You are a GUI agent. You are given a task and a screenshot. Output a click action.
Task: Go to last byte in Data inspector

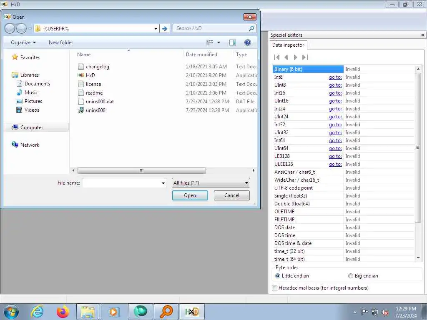305,57
